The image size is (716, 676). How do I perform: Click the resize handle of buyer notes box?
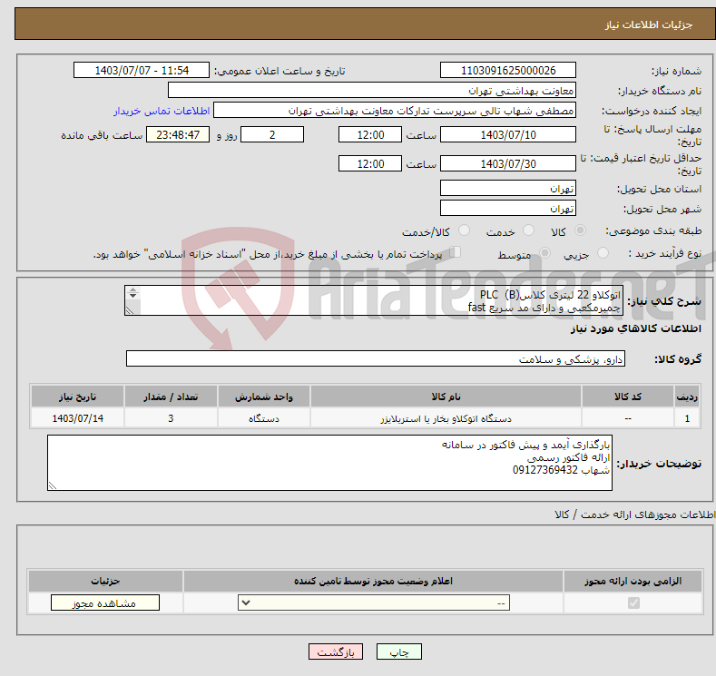(53, 485)
